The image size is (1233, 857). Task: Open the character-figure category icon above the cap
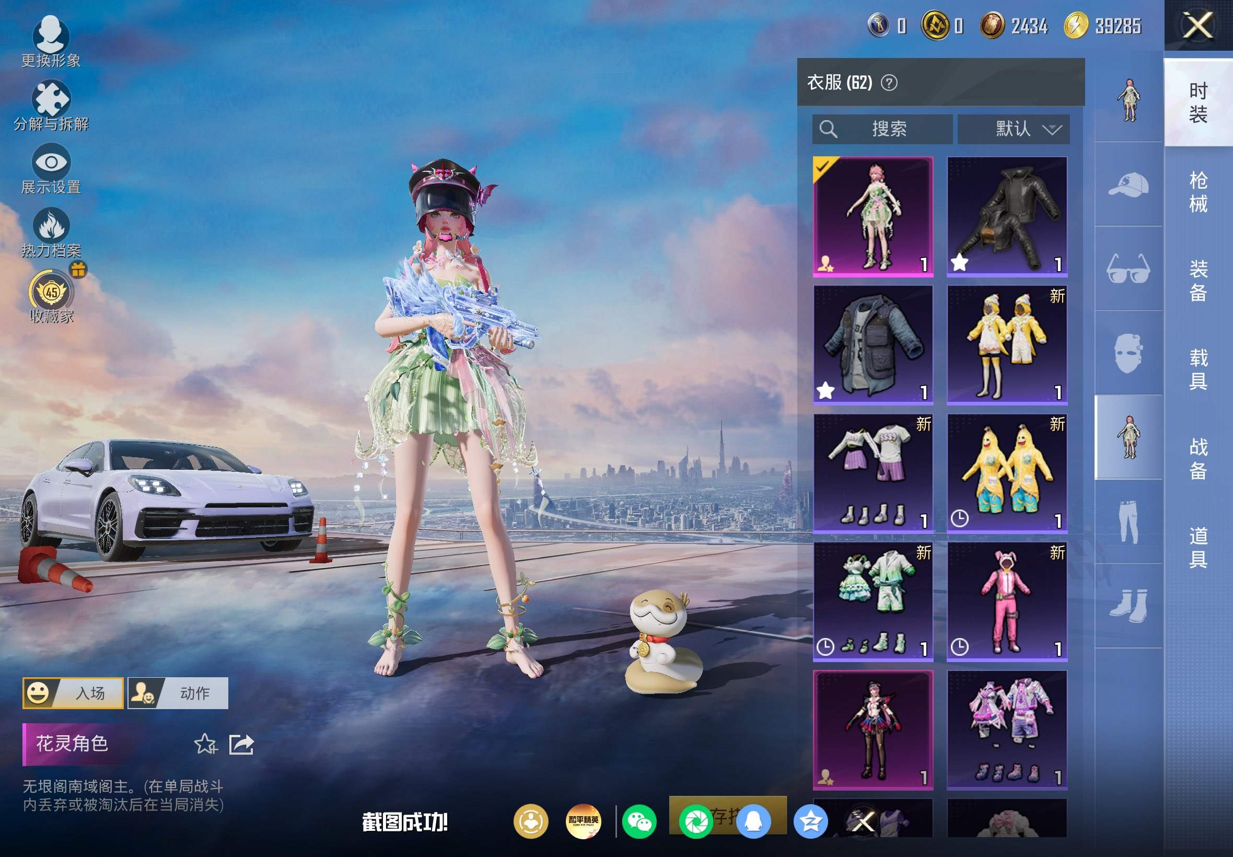(1129, 100)
